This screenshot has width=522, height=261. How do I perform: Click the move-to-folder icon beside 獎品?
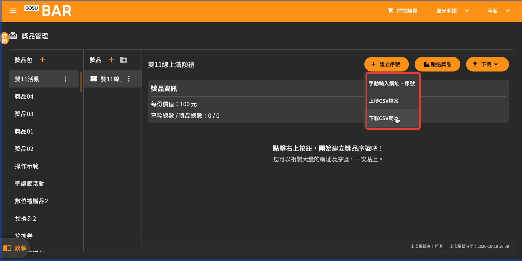pyautogui.click(x=123, y=60)
